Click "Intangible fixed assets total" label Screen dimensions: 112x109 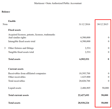point(22,41)
